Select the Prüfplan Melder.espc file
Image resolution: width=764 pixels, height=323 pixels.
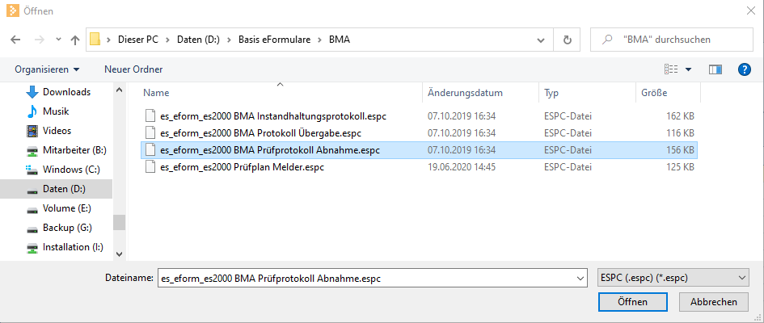click(242, 168)
